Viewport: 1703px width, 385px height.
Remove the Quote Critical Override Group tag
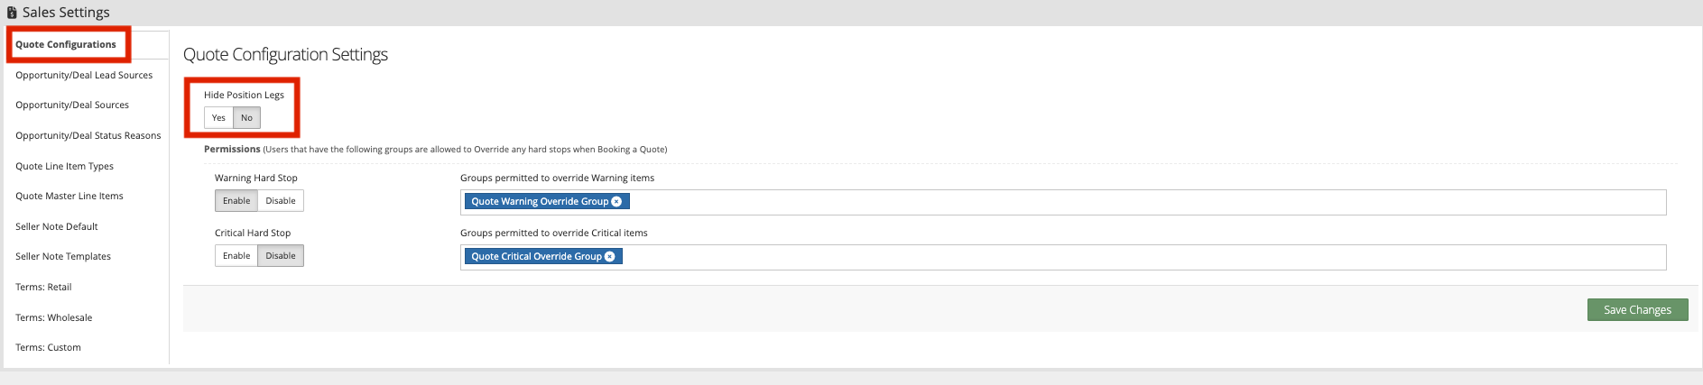tap(610, 257)
